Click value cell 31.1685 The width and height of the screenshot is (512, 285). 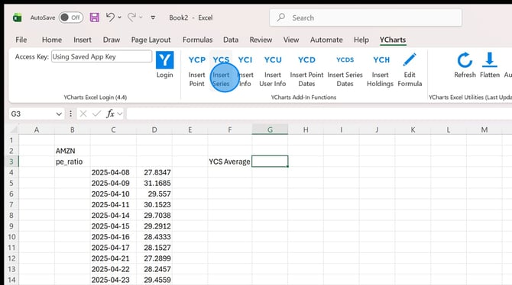[154, 183]
